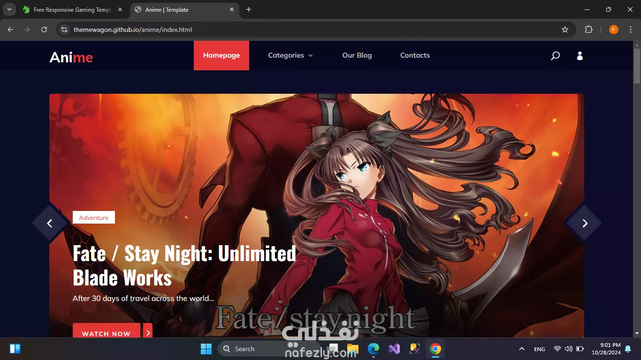This screenshot has width=641, height=360.
Task: Click the Watch Now button
Action: 107,331
